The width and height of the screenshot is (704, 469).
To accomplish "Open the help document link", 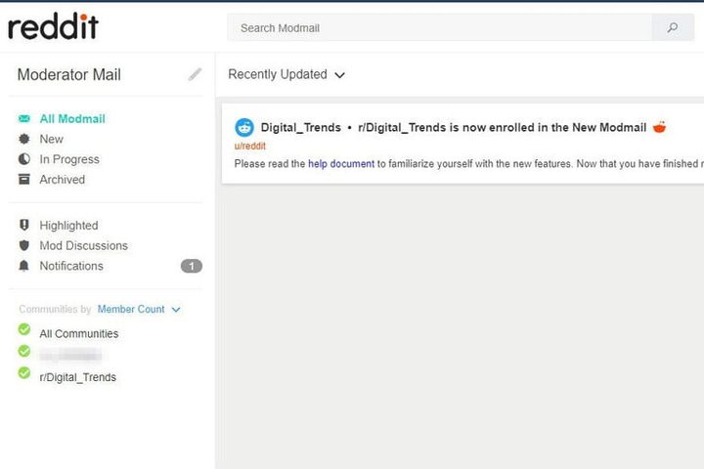I will pyautogui.click(x=340, y=164).
